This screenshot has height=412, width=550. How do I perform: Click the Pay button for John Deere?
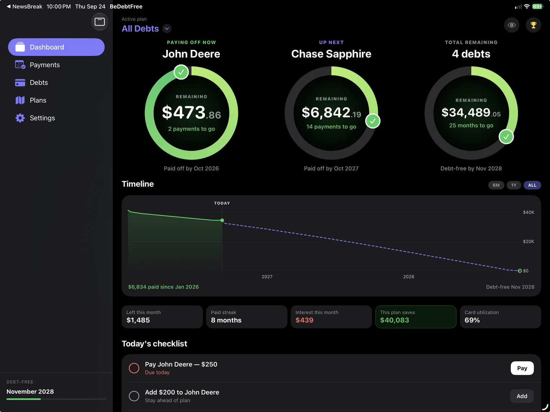[522, 368]
